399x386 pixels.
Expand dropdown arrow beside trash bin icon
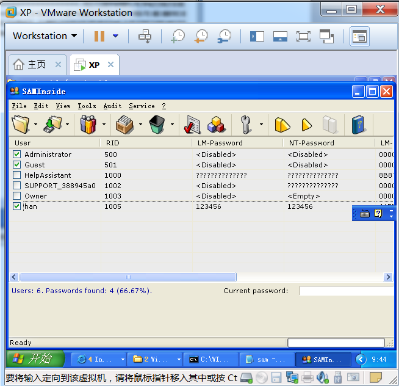(172, 125)
